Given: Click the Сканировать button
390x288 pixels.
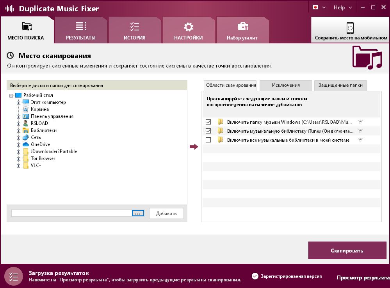Looking at the screenshot, I should [x=347, y=251].
